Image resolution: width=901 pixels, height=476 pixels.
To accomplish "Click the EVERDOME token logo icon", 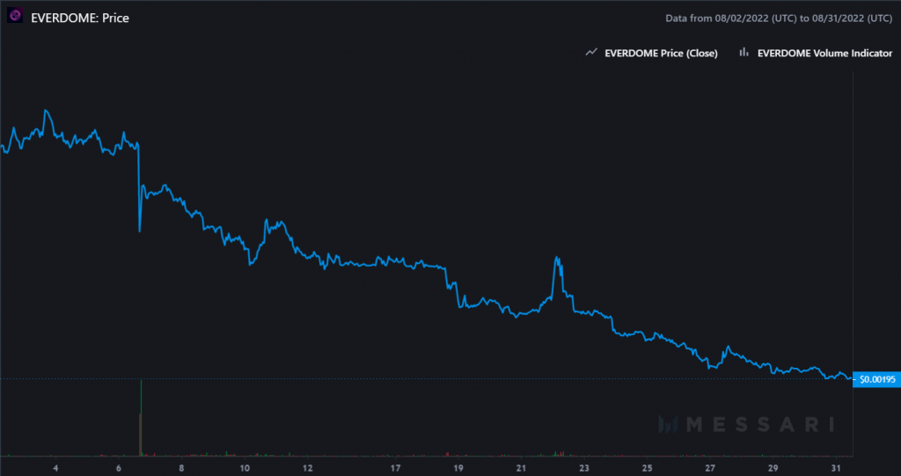I will pos(15,15).
